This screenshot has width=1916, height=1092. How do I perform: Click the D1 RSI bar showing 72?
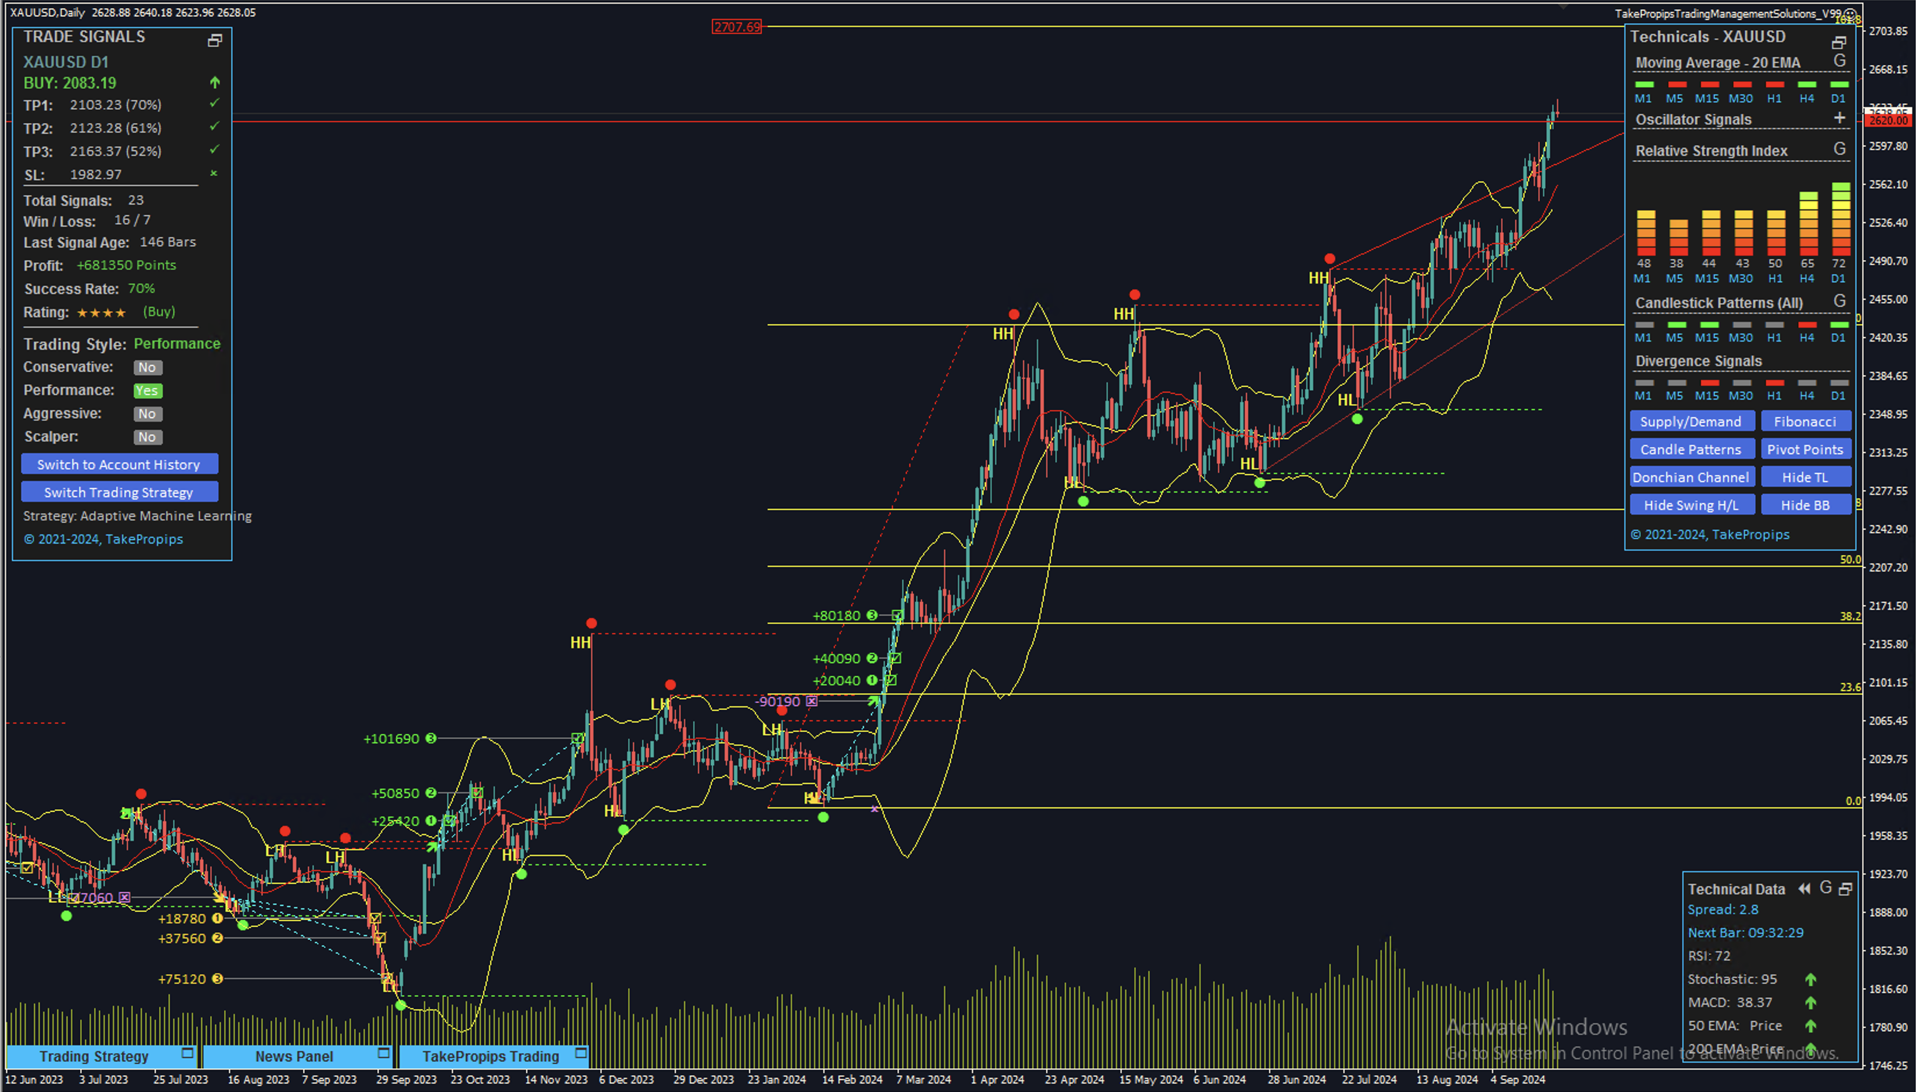[1841, 219]
